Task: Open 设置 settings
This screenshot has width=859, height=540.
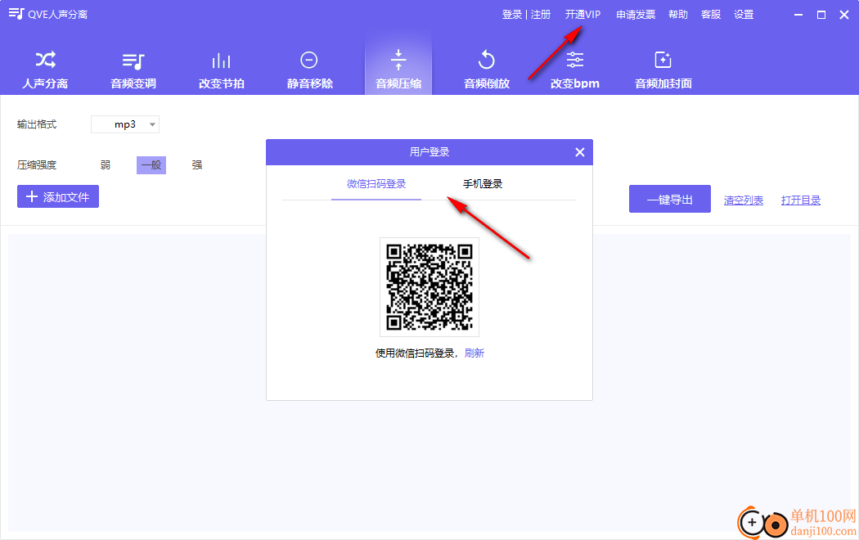Action: point(744,14)
